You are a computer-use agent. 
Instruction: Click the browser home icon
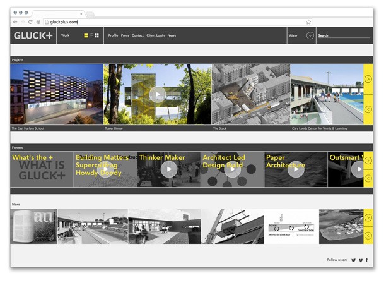coord(38,22)
